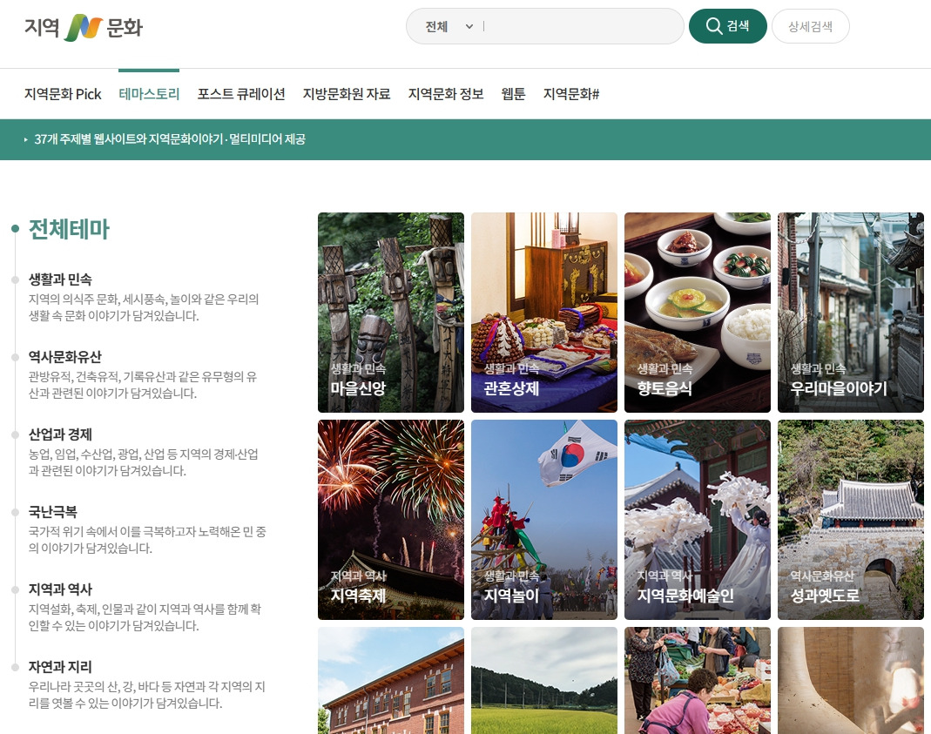The image size is (931, 734).
Task: Open the 관혼상제 theme card
Action: click(543, 312)
